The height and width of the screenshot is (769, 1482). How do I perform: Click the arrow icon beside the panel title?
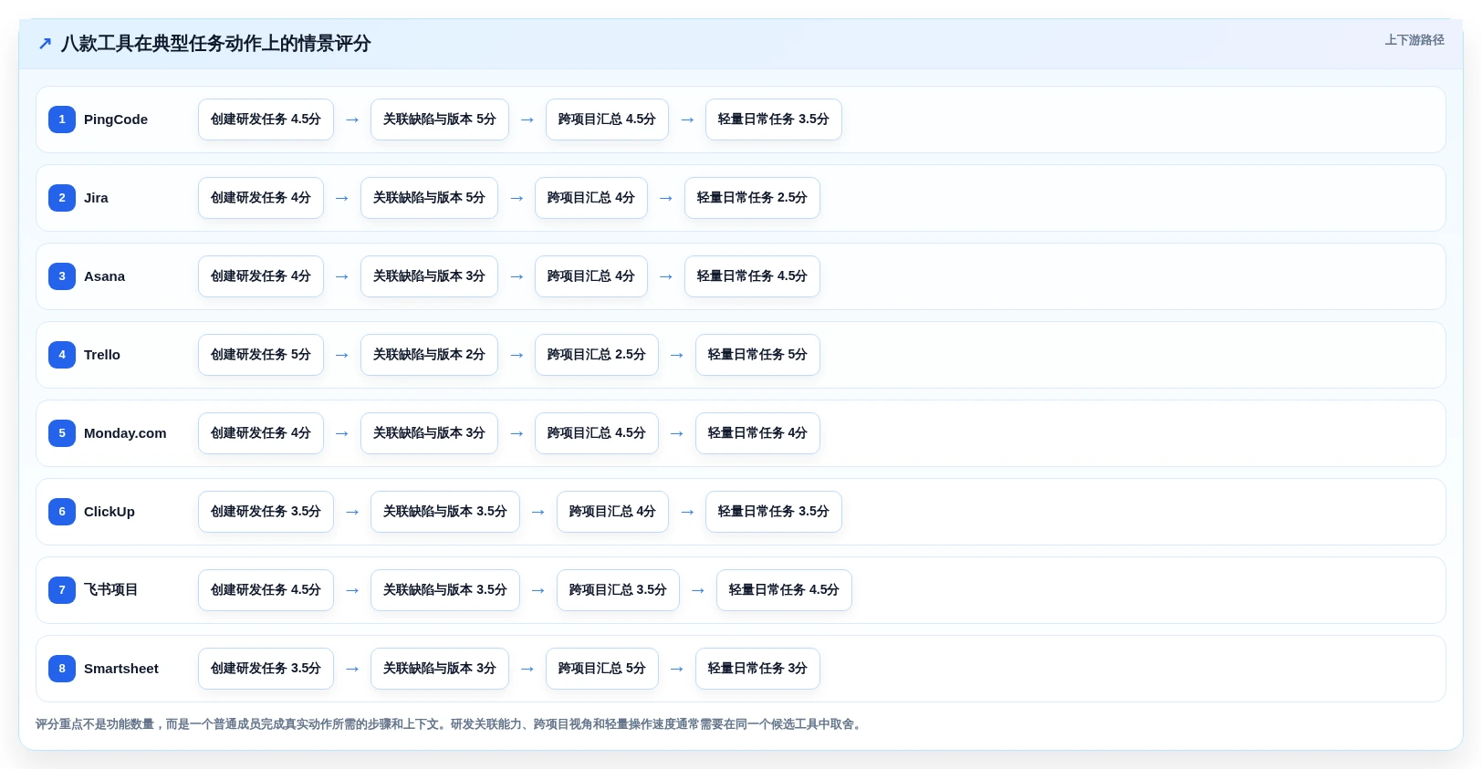click(x=45, y=44)
